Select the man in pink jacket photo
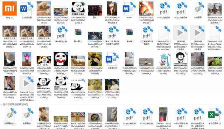The image size is (224, 129). [27, 59]
